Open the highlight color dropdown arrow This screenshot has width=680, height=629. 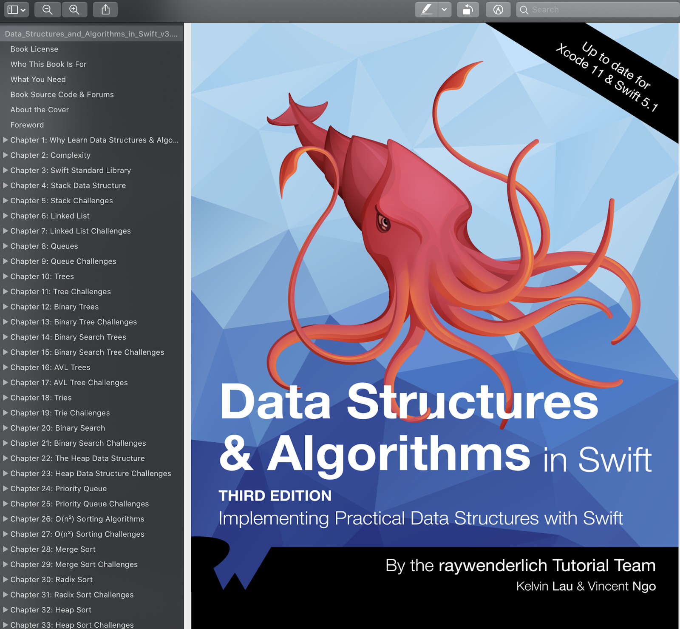(x=444, y=9)
